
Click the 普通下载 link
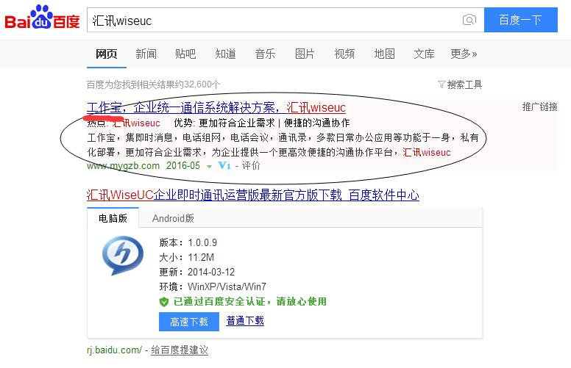[x=245, y=321]
